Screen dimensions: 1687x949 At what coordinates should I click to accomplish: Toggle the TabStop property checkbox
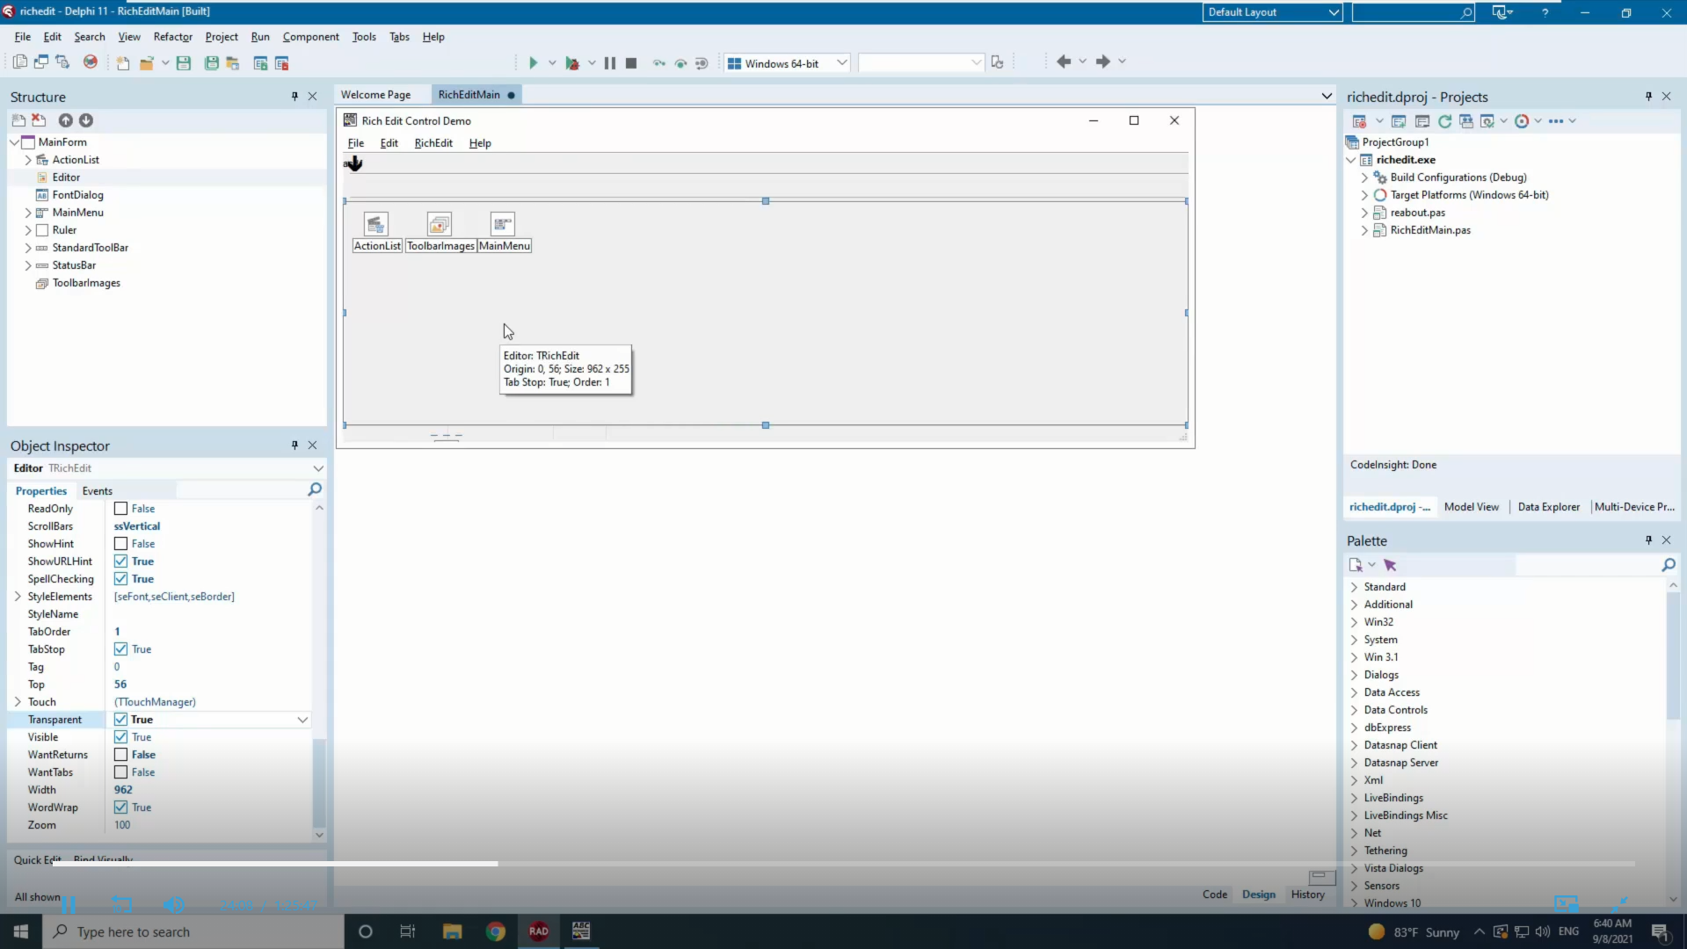(121, 649)
